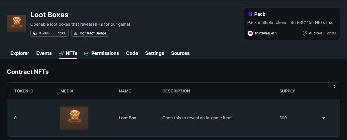This screenshot has width=347, height=140.
Task: Select the Pack contract title
Action: click(x=260, y=14)
